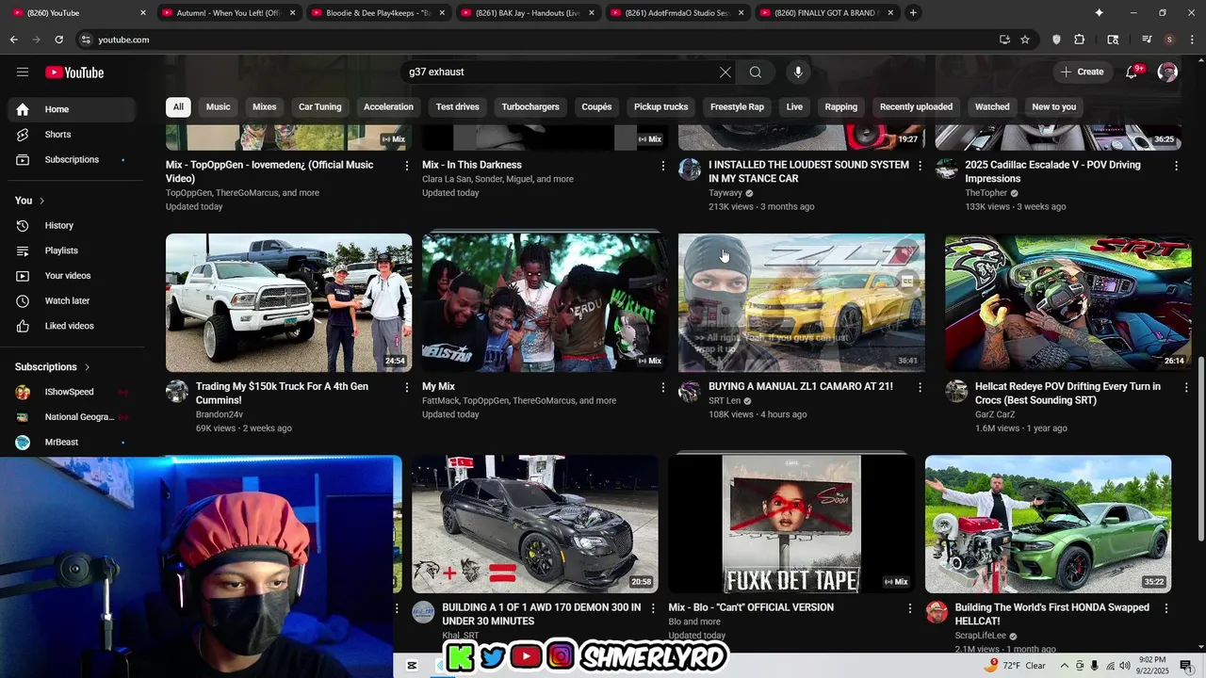1206x678 pixels.
Task: Open the notifications bell
Action: [1133, 73]
